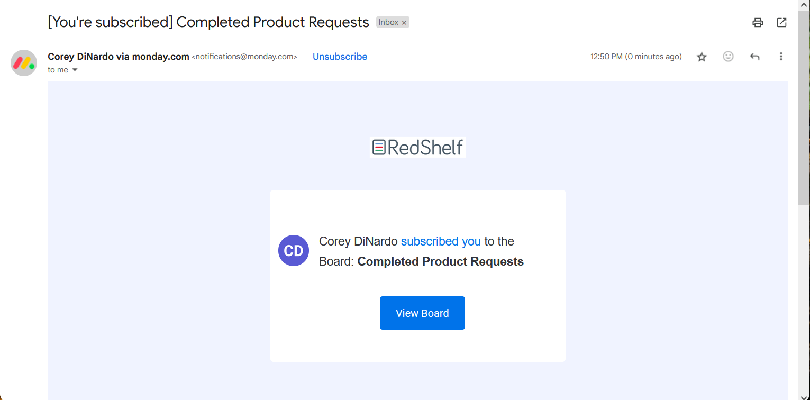Click the purple CD avatar circle
Viewport: 810px width, 400px height.
[294, 251]
